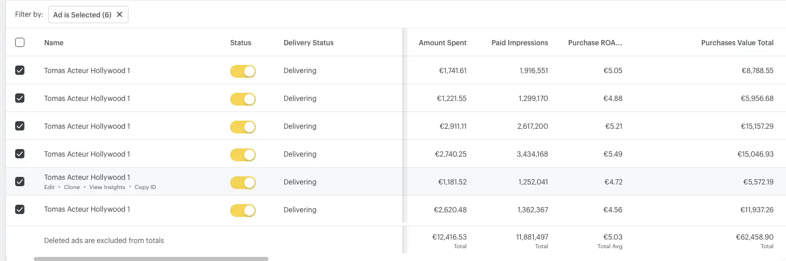
Task: Sort by the Name column header
Action: coord(54,42)
